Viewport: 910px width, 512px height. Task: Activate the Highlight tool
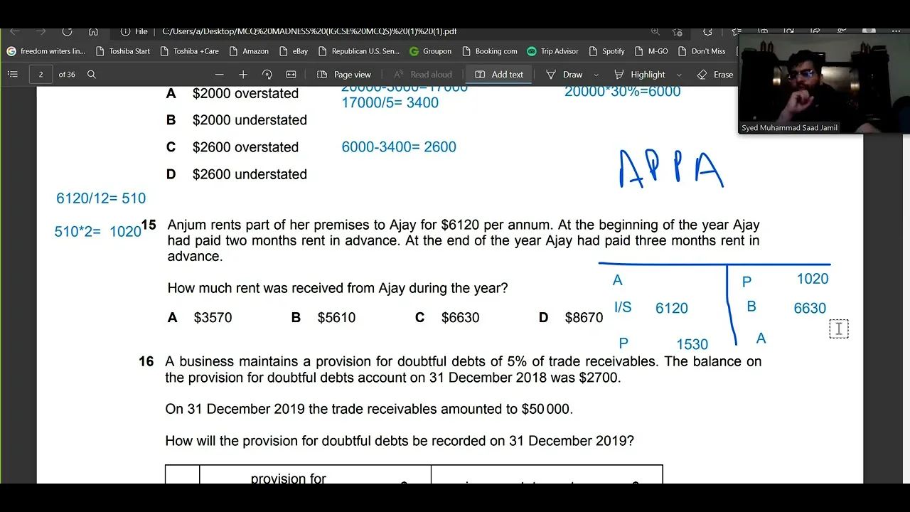tap(639, 74)
